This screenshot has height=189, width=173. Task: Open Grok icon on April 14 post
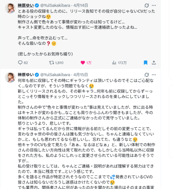tap(147, 6)
